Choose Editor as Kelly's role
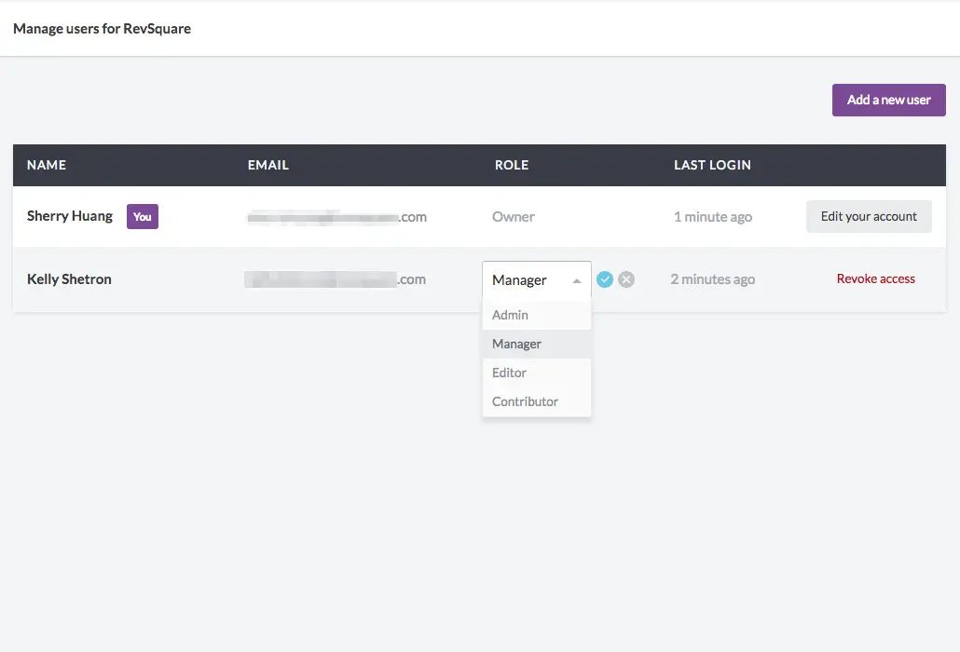This screenshot has height=652, width=960. click(x=509, y=373)
